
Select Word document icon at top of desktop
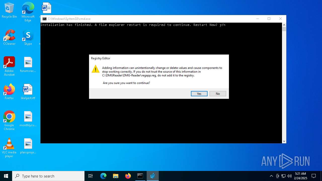click(x=46, y=8)
